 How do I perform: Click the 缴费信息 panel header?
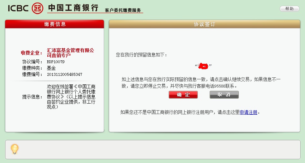tap(55, 24)
